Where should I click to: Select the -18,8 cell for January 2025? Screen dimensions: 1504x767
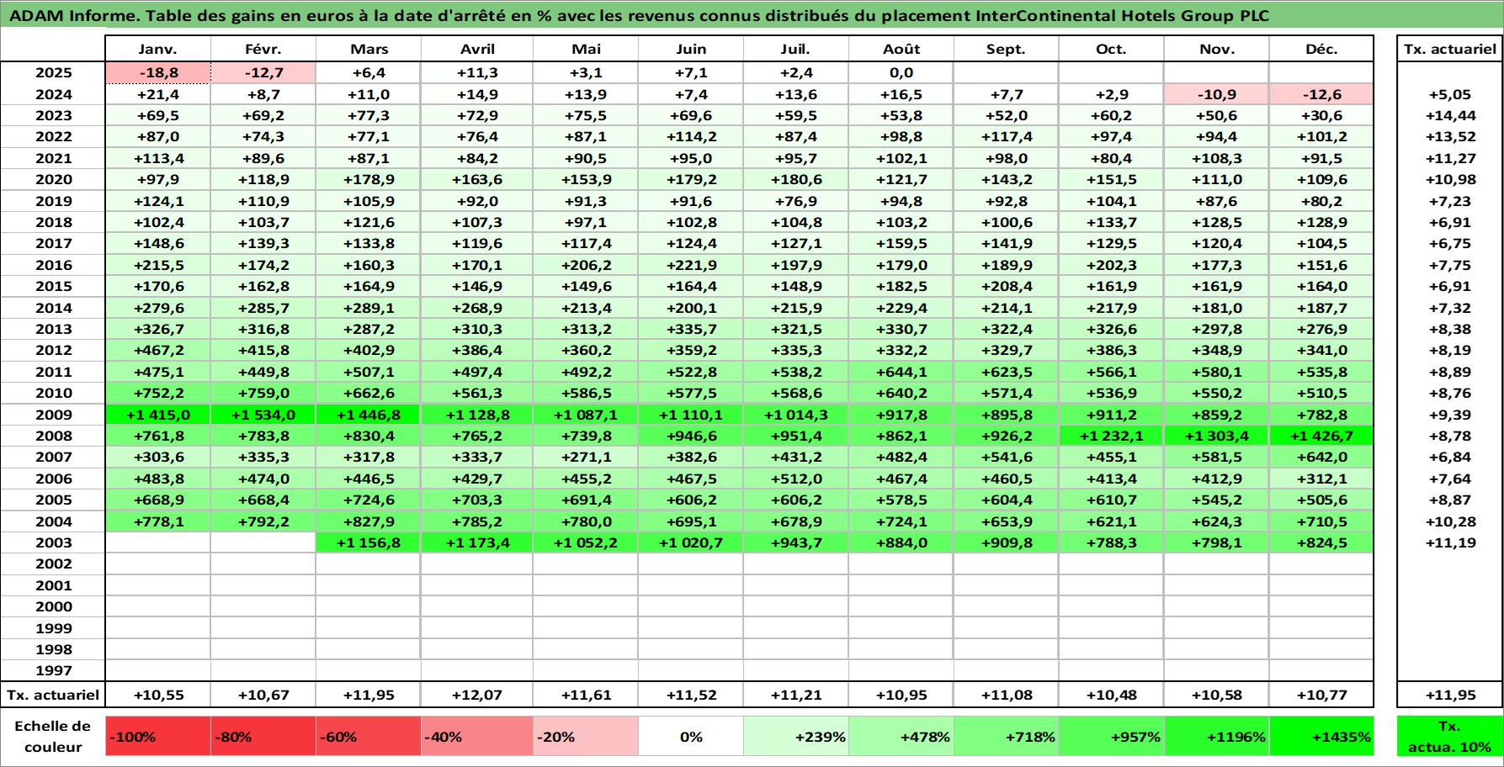click(x=157, y=72)
